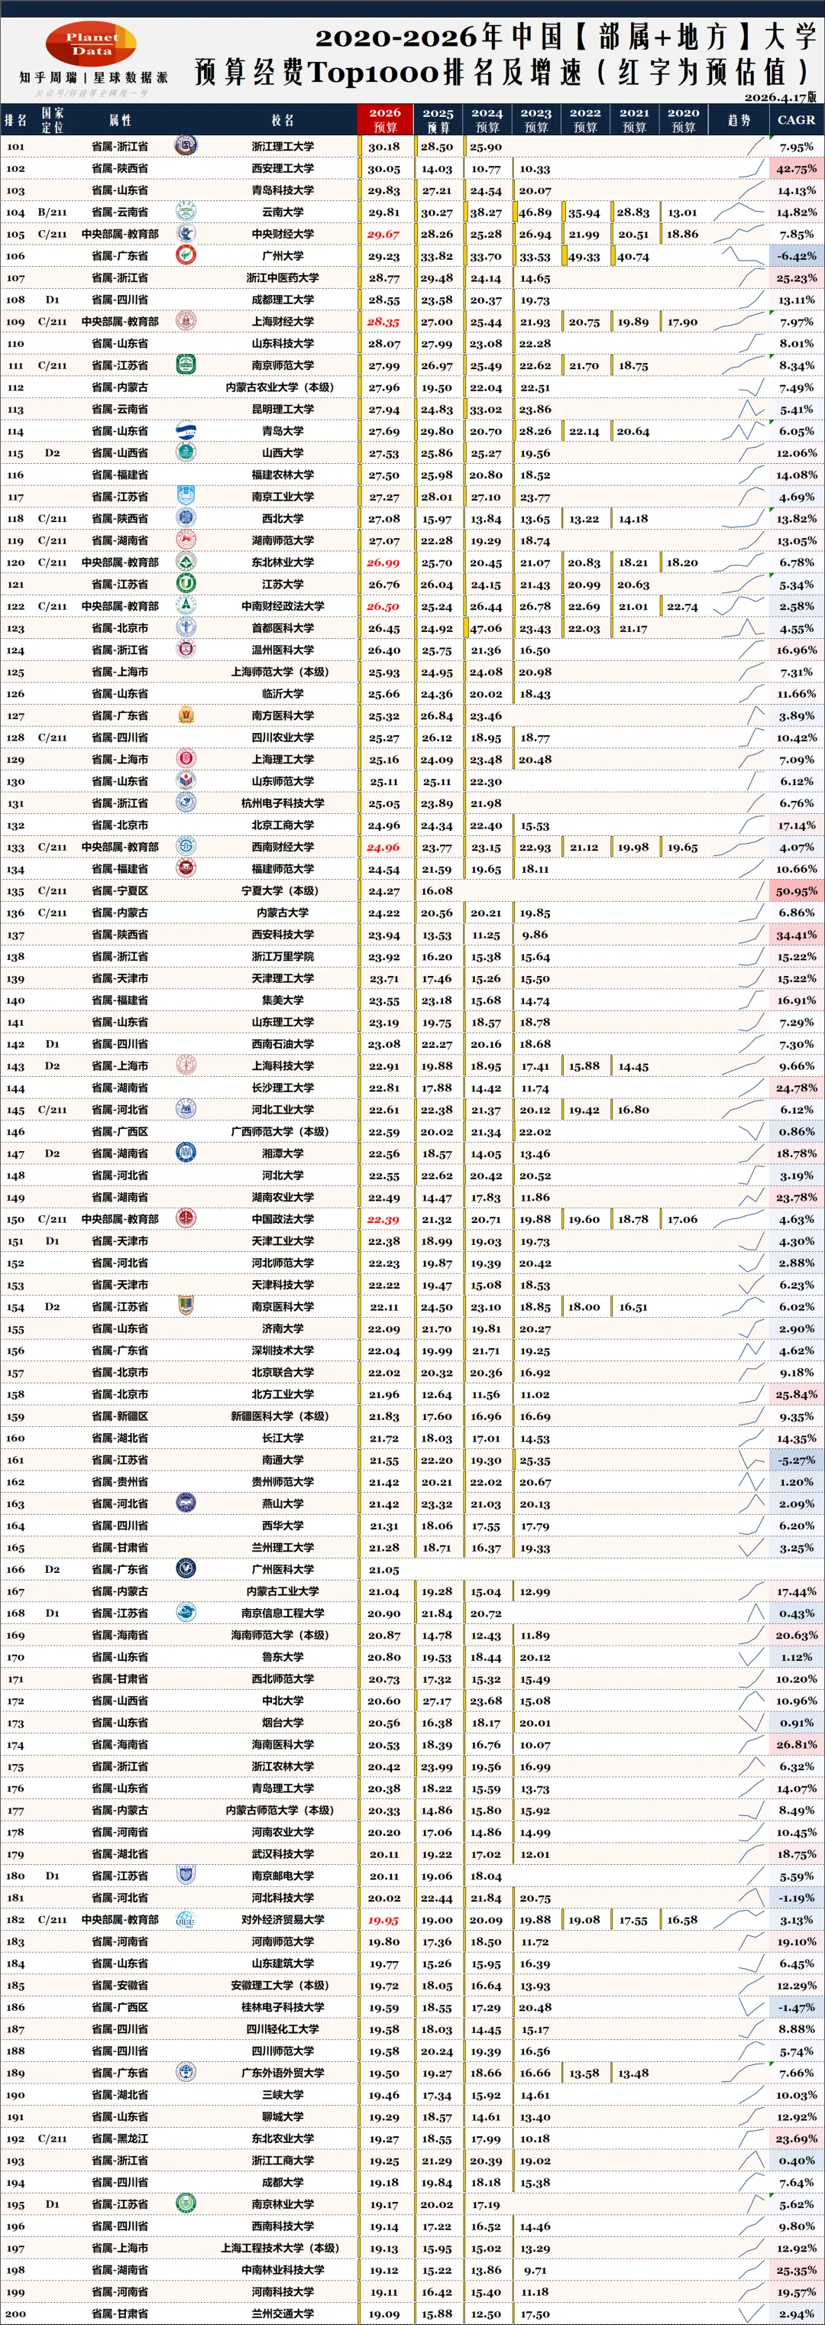Click the 南方医科大学 school emblem
Viewport: 825px width, 2325px height.
point(186,715)
